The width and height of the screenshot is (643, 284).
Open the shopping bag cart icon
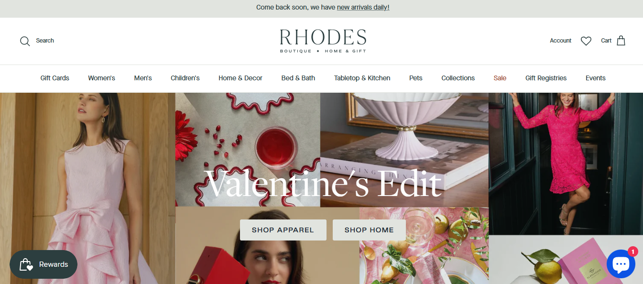tap(621, 41)
